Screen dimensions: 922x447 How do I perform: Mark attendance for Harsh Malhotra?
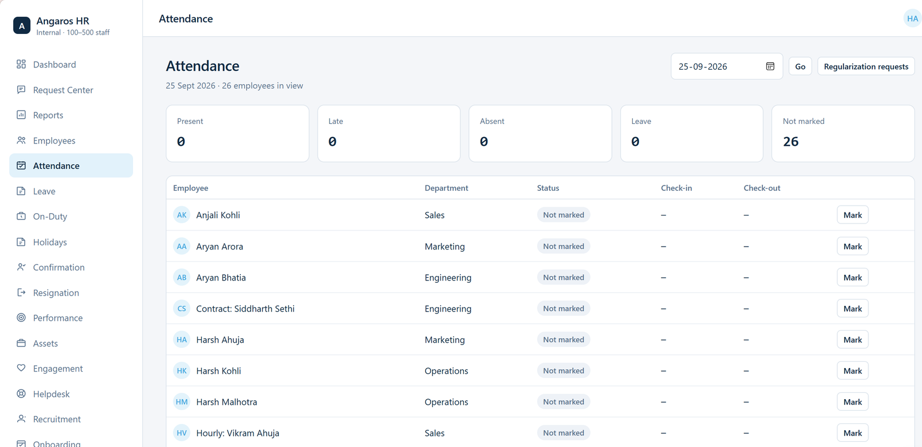point(852,401)
